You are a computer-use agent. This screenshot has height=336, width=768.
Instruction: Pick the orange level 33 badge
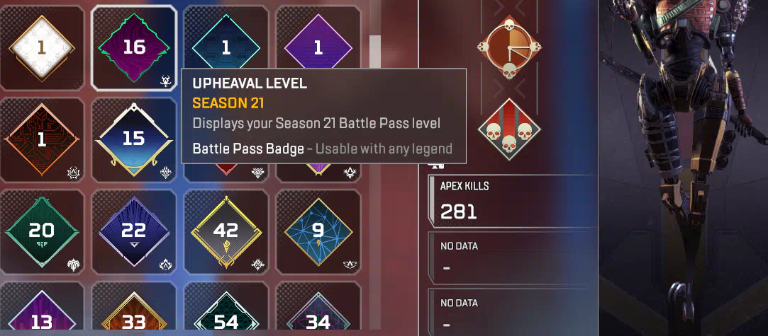134,308
